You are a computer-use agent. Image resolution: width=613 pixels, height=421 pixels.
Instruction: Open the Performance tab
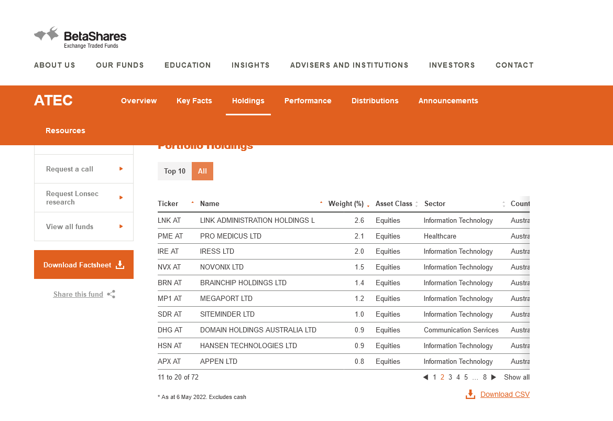click(x=308, y=101)
